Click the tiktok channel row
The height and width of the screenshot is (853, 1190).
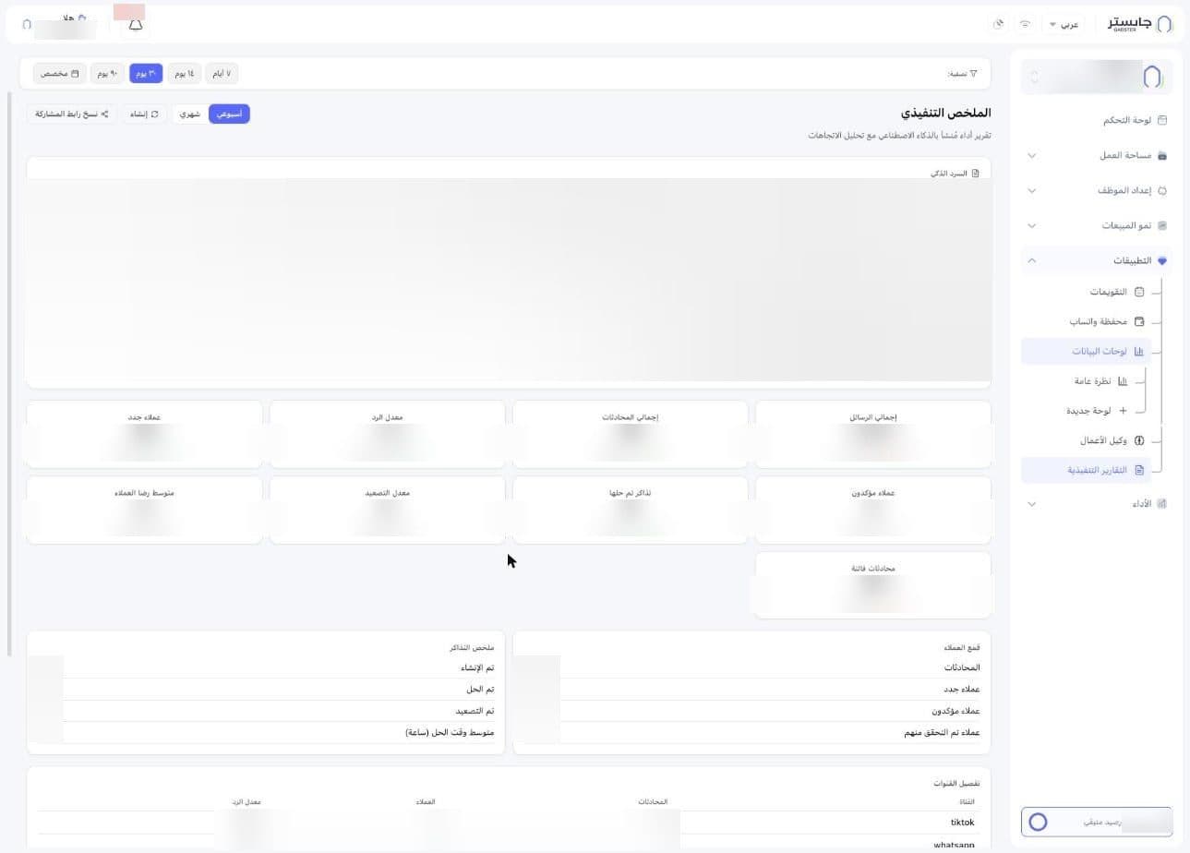[x=508, y=822]
